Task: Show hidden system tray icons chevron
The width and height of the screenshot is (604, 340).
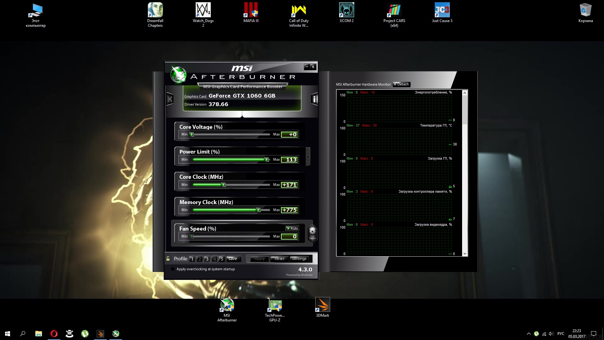Action: click(528, 334)
